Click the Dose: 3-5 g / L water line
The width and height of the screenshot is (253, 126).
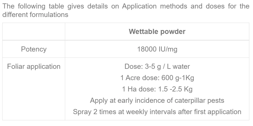coord(157,67)
